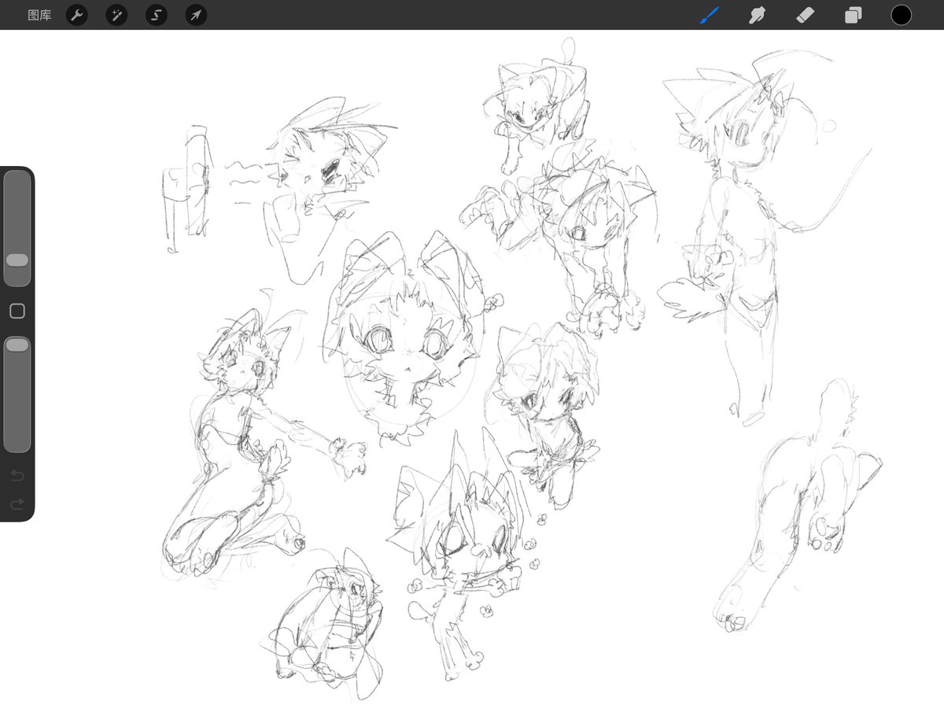The width and height of the screenshot is (944, 708).
Task: Select the Brush tool
Action: [x=710, y=15]
